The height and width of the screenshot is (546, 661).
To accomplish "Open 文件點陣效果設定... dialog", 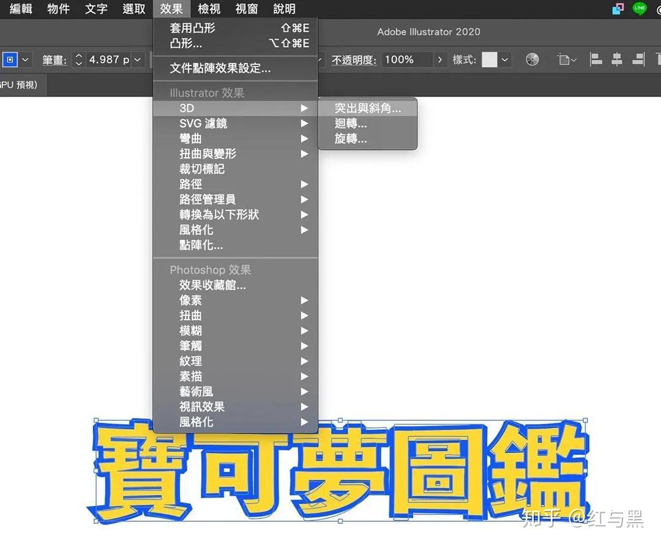I will pos(235,68).
